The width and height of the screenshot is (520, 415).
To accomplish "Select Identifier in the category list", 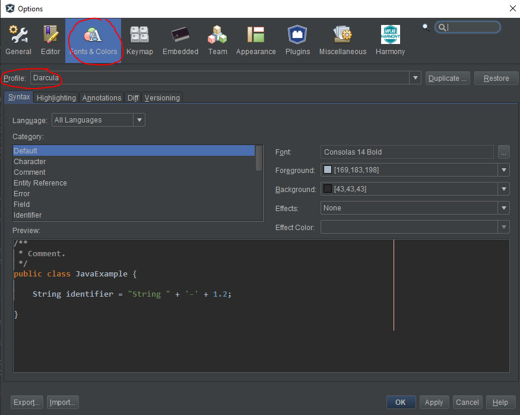I will click(x=134, y=215).
